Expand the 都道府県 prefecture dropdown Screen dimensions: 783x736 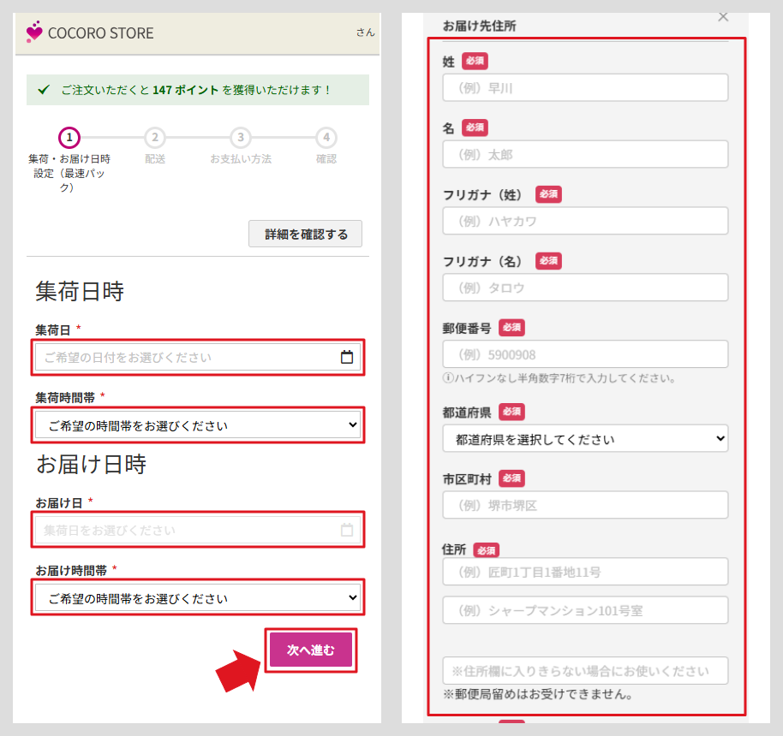[x=585, y=439]
